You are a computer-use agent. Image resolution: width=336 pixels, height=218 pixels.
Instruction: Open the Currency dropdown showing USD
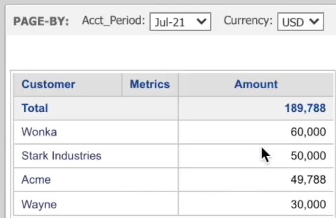point(301,22)
